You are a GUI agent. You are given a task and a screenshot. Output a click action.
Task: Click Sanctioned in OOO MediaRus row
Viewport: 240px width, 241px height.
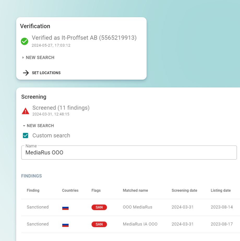[38, 207]
